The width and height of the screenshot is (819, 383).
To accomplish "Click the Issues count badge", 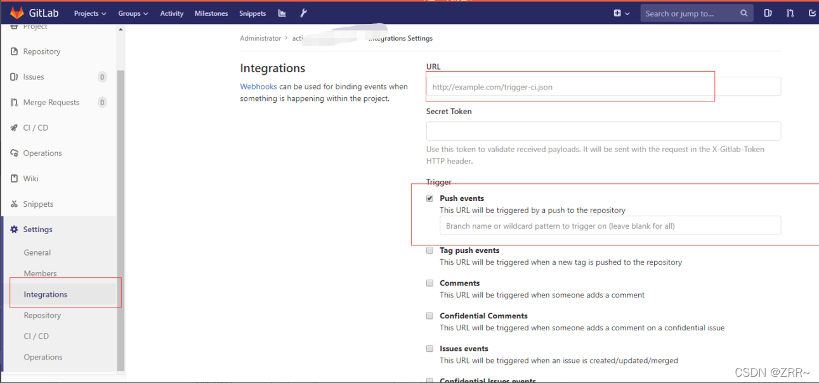I will pos(102,77).
